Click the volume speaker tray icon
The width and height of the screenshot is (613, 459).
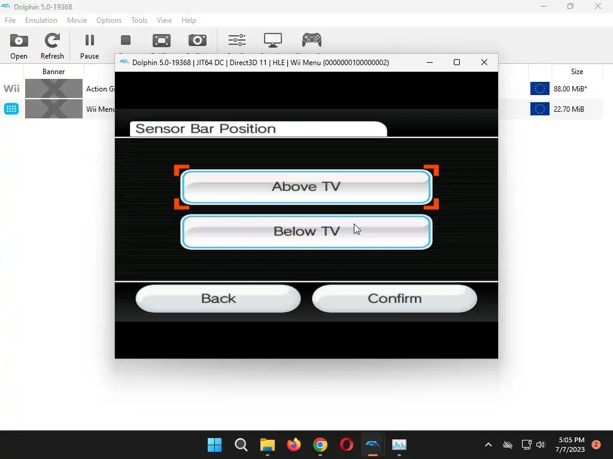click(x=541, y=445)
